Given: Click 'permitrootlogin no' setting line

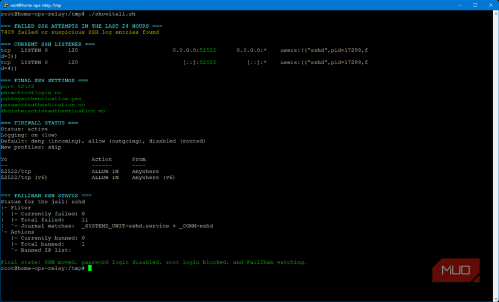Looking at the screenshot, I should tap(31, 93).
